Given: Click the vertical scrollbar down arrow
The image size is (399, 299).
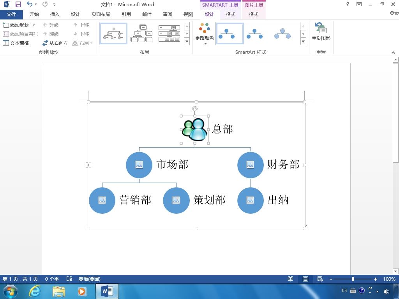Looking at the screenshot, I should 395,271.
